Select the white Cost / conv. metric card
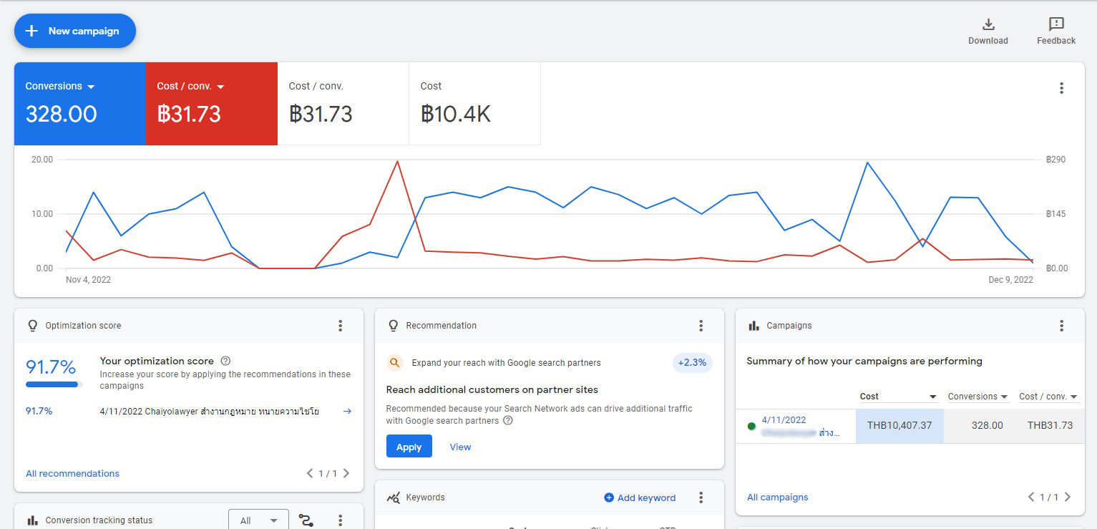The height and width of the screenshot is (529, 1097). (x=343, y=104)
